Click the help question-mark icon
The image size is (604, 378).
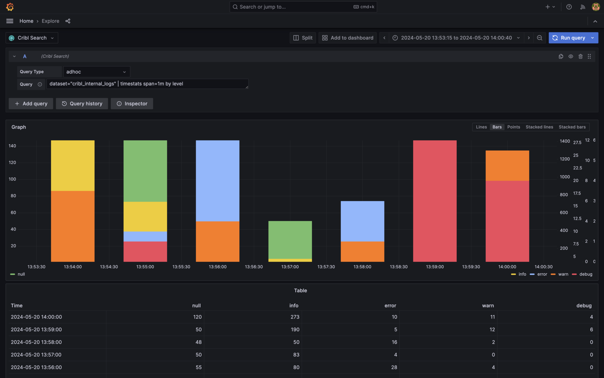coord(569,7)
